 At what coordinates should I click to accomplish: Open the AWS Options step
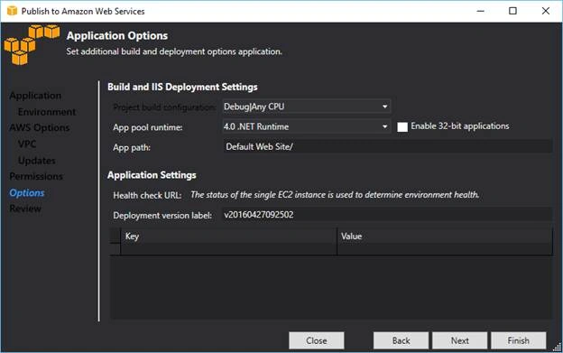[40, 127]
